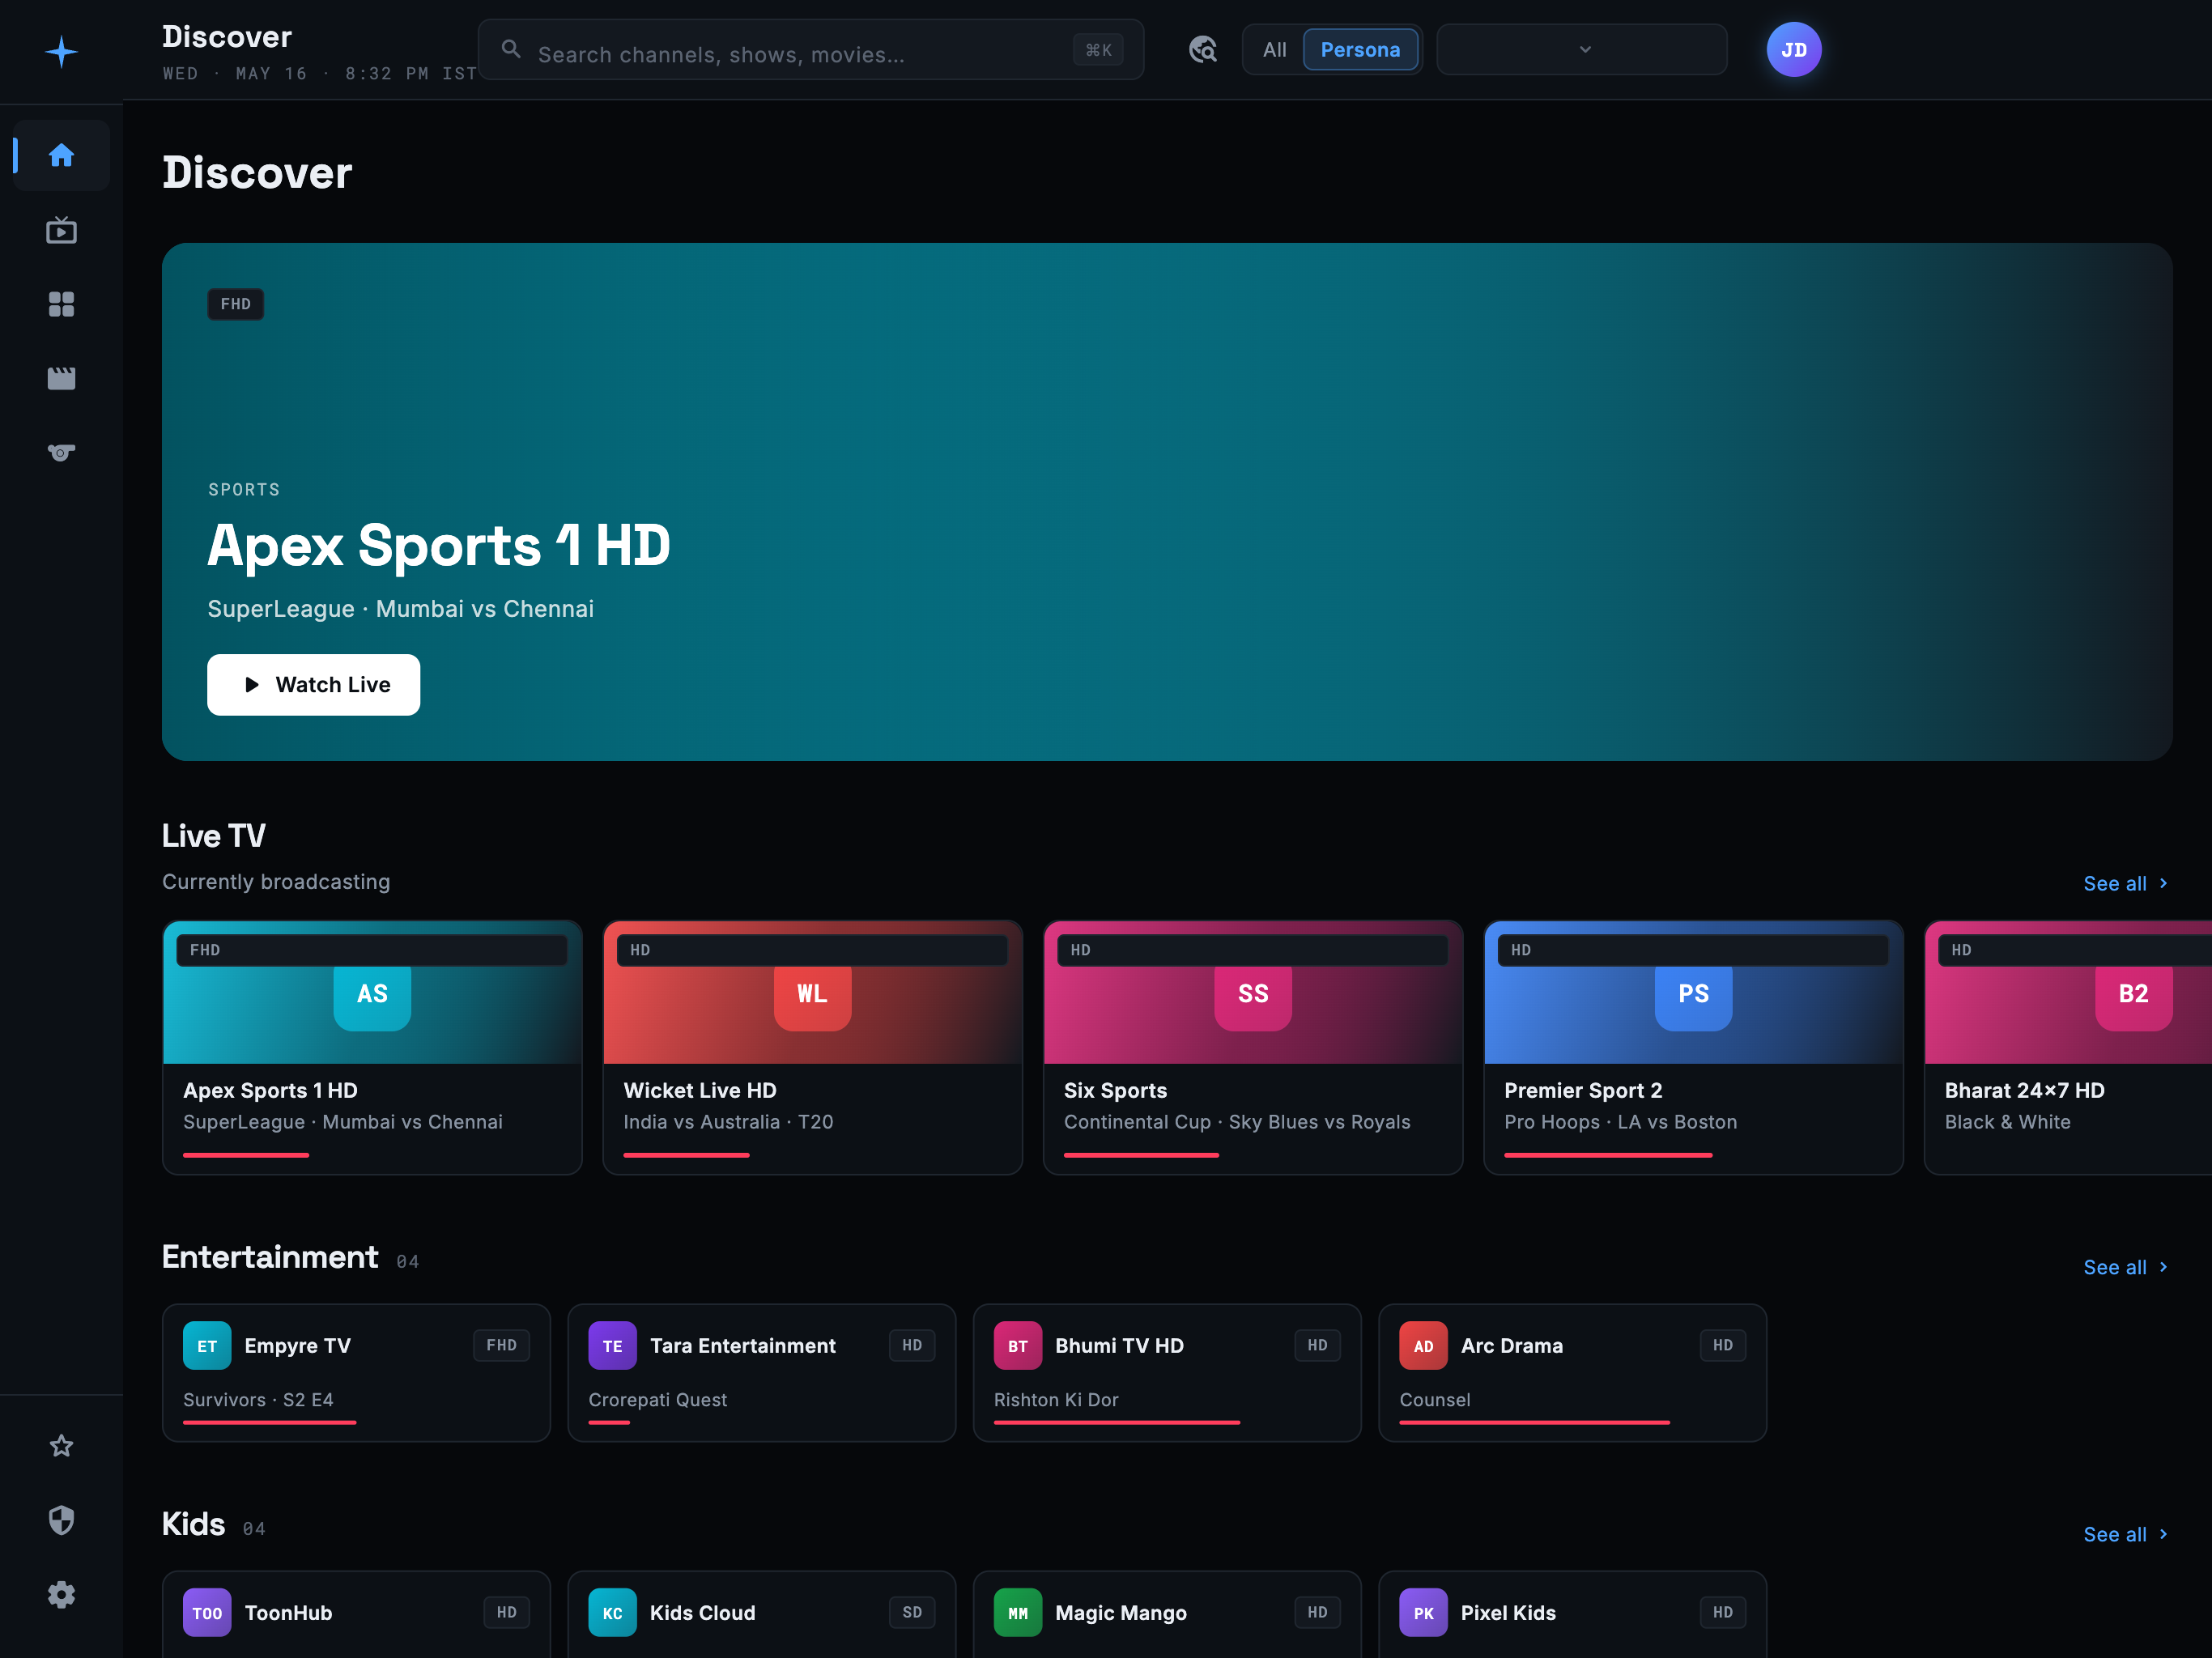Open the Bharat 24×7 HD card
This screenshot has height=1658, width=2212.
click(x=2068, y=1047)
